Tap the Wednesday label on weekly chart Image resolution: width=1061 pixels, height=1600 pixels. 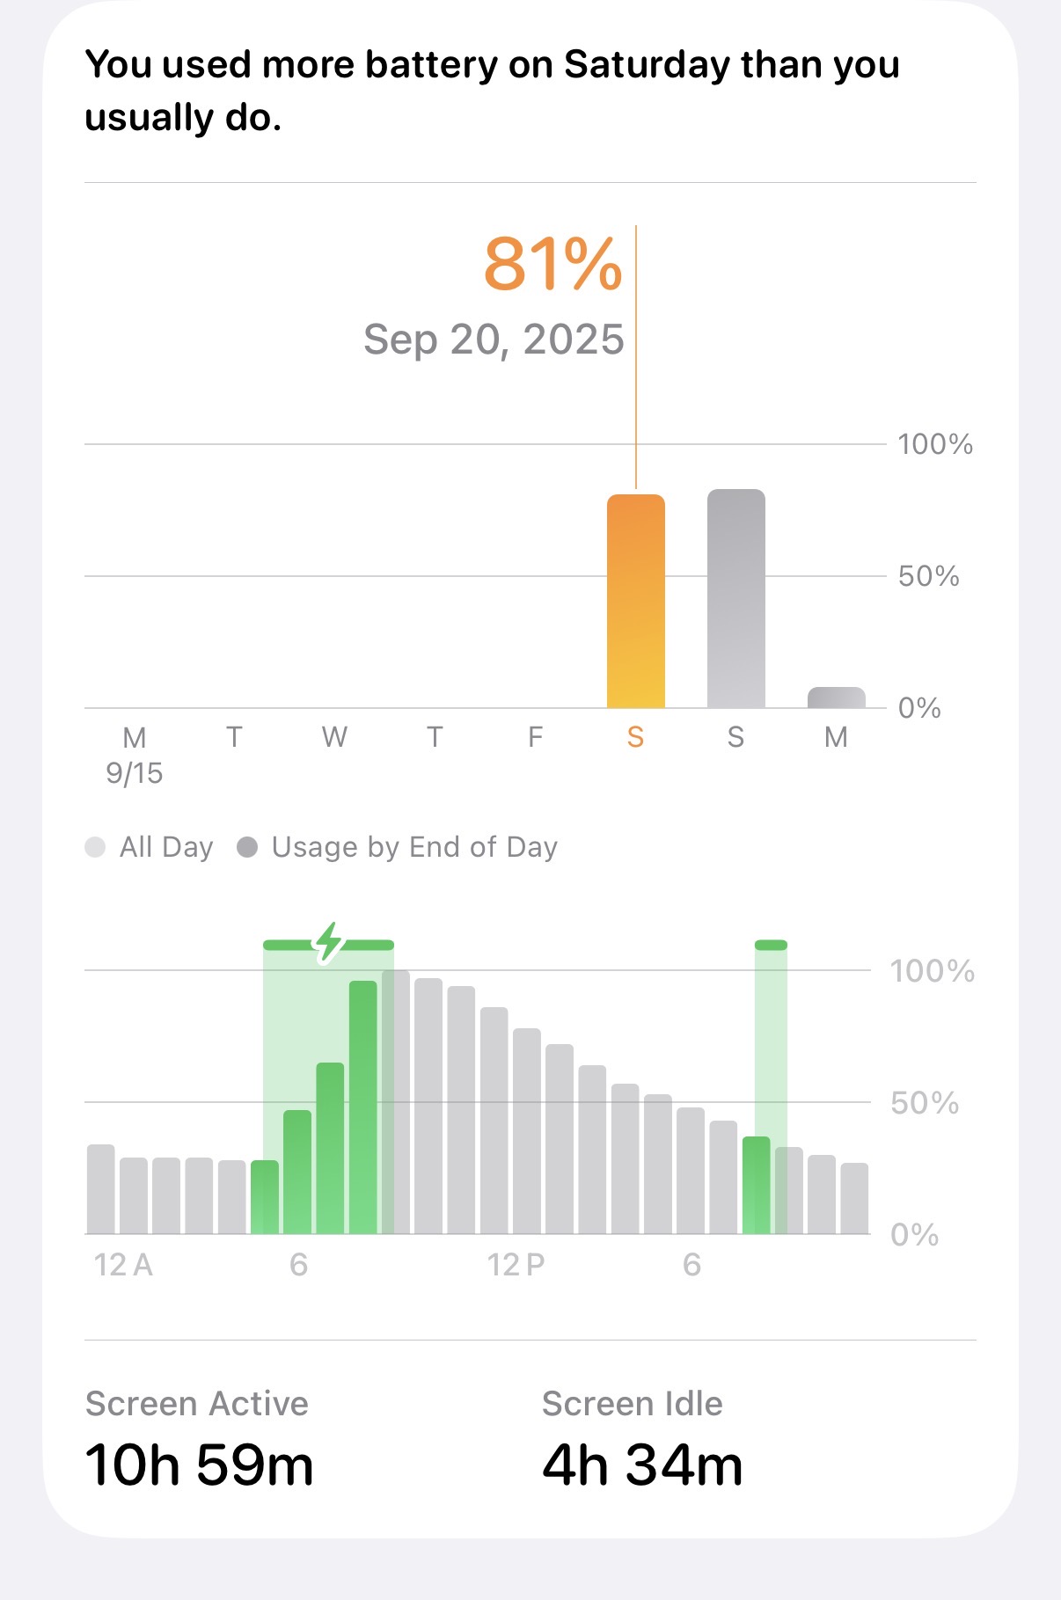pos(334,737)
